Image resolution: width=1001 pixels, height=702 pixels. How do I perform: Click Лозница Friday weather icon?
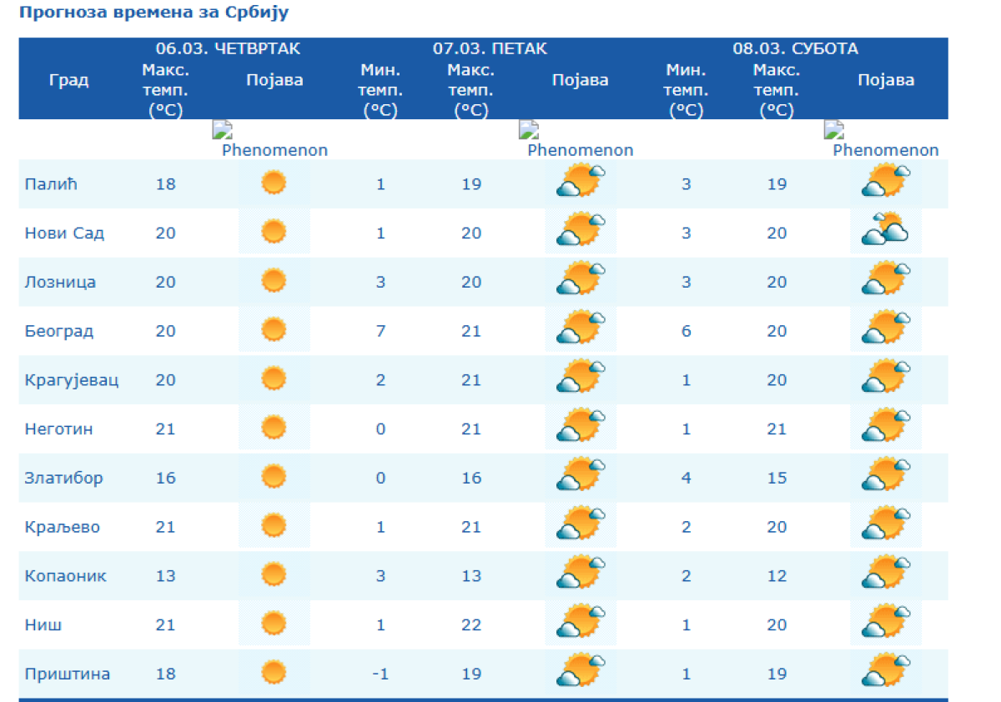tap(581, 279)
